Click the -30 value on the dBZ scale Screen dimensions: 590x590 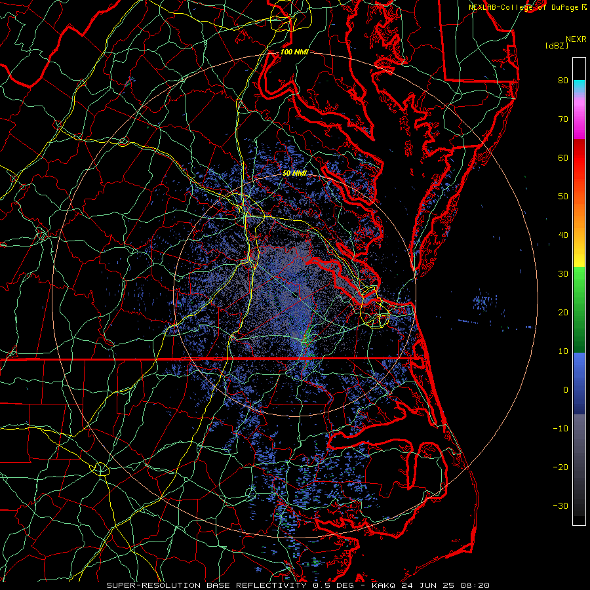(x=560, y=505)
